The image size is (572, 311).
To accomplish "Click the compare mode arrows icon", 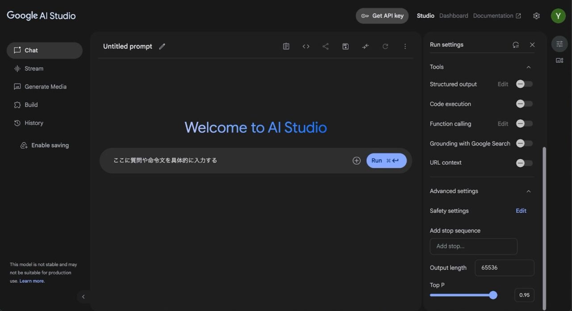I will click(366, 46).
